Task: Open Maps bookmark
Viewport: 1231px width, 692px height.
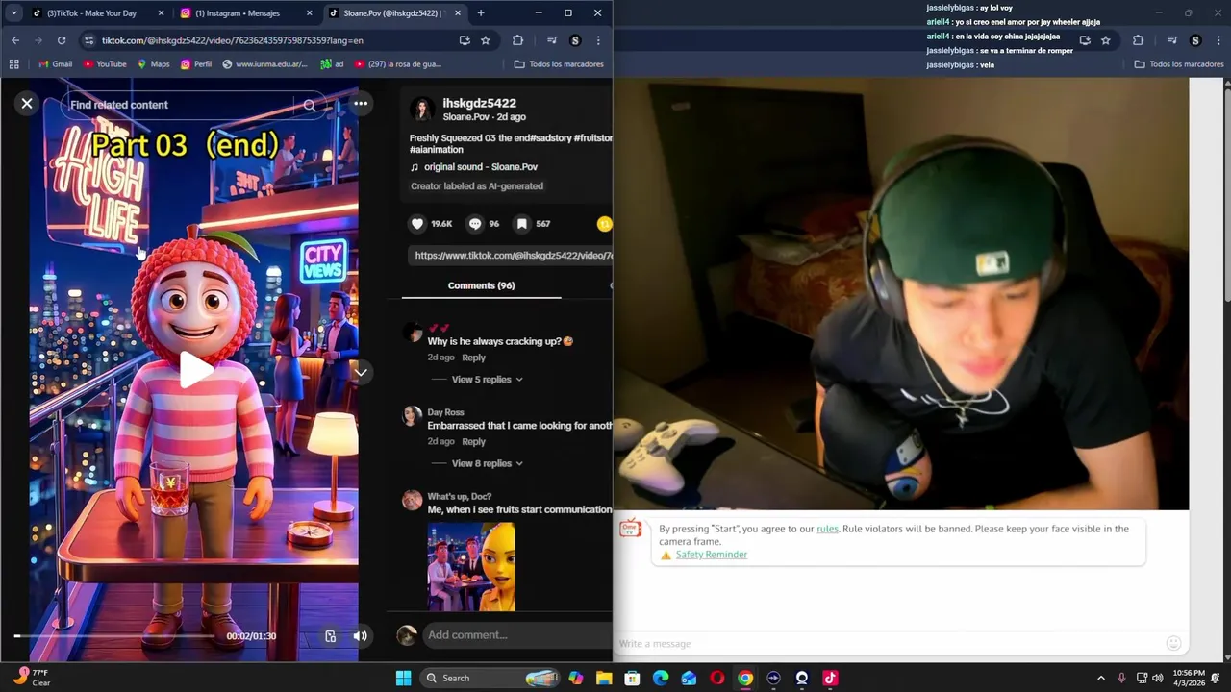Action: tap(154, 64)
